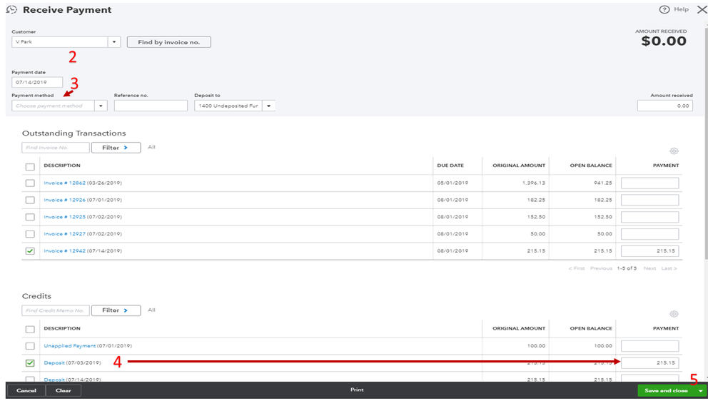Click Filter button under Outstanding Transactions
This screenshot has height=401, width=713.
click(116, 148)
